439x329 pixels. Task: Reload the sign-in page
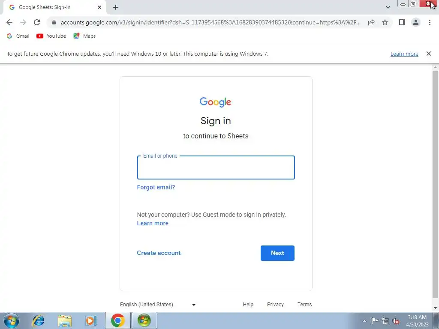pyautogui.click(x=37, y=22)
